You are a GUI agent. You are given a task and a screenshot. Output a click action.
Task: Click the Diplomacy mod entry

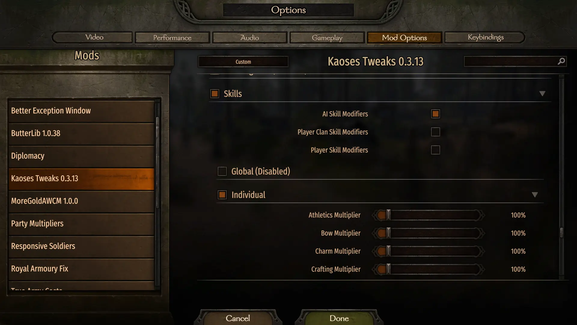81,156
